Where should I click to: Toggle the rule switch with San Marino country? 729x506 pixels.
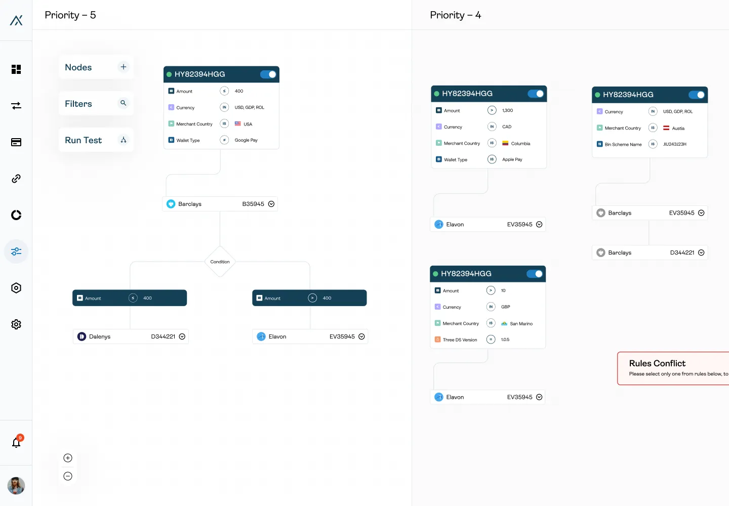coord(535,274)
